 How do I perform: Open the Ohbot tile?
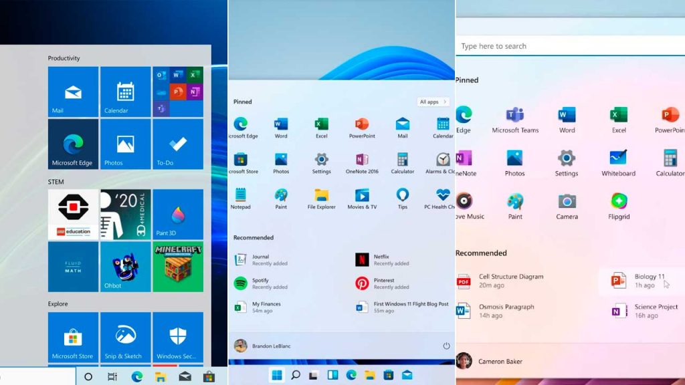125,267
